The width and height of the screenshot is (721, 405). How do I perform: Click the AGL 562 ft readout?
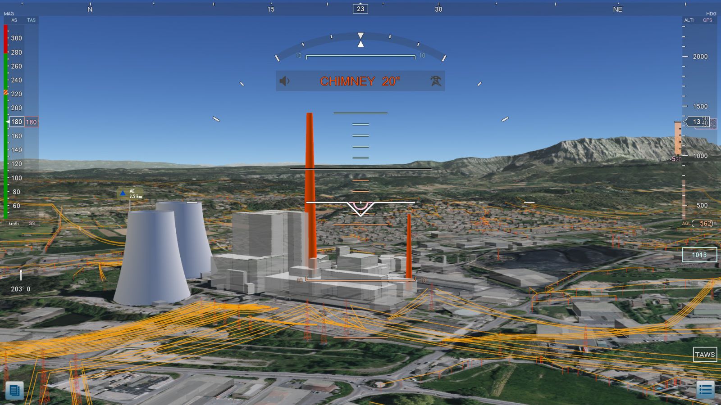point(705,223)
